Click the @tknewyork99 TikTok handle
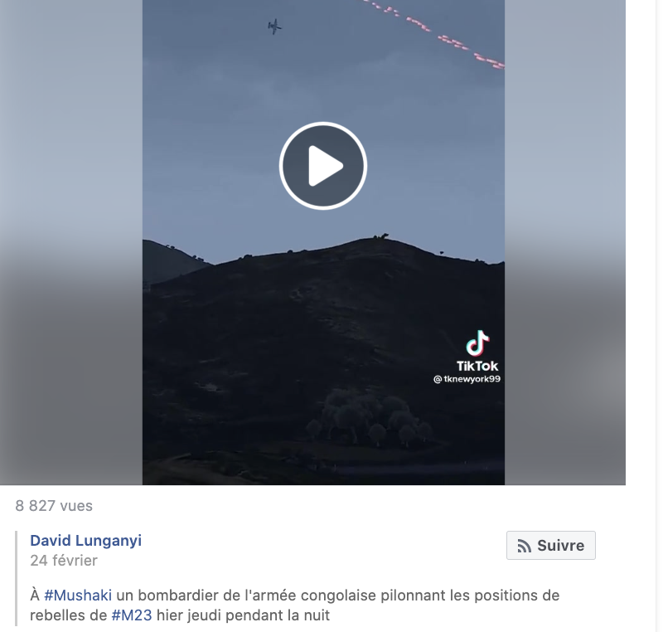Screen dimensions: 663x632 467,379
